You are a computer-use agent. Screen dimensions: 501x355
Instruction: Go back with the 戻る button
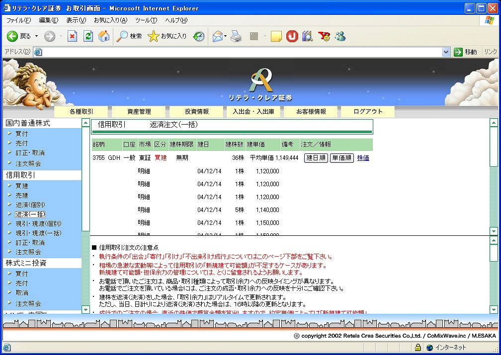[x=19, y=36]
